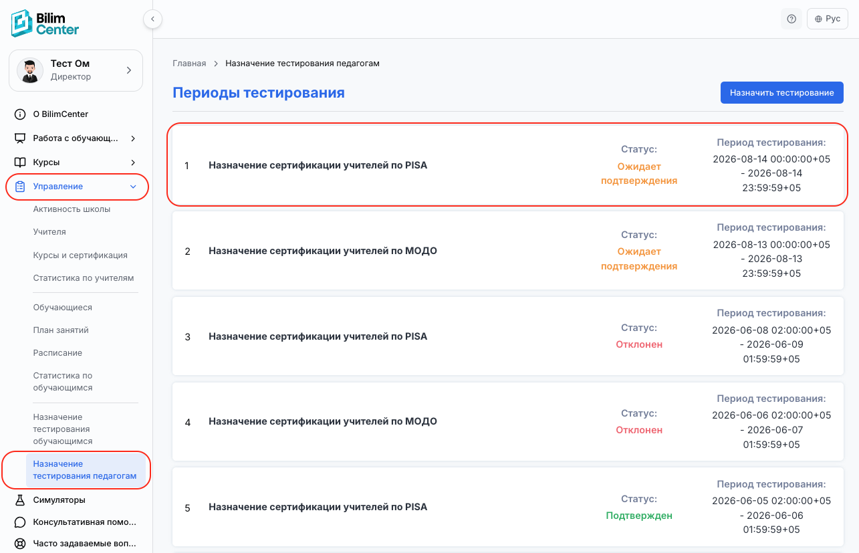Viewport: 859px width, 553px height.
Task: Click the Назначить тестирование button
Action: [782, 93]
